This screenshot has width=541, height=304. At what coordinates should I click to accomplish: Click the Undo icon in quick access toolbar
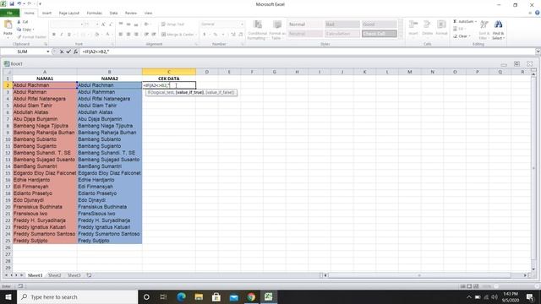[19, 3]
